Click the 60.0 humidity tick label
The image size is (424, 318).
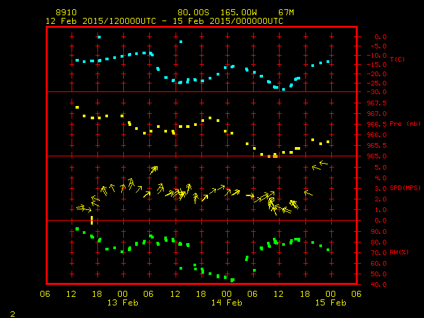click(x=378, y=264)
